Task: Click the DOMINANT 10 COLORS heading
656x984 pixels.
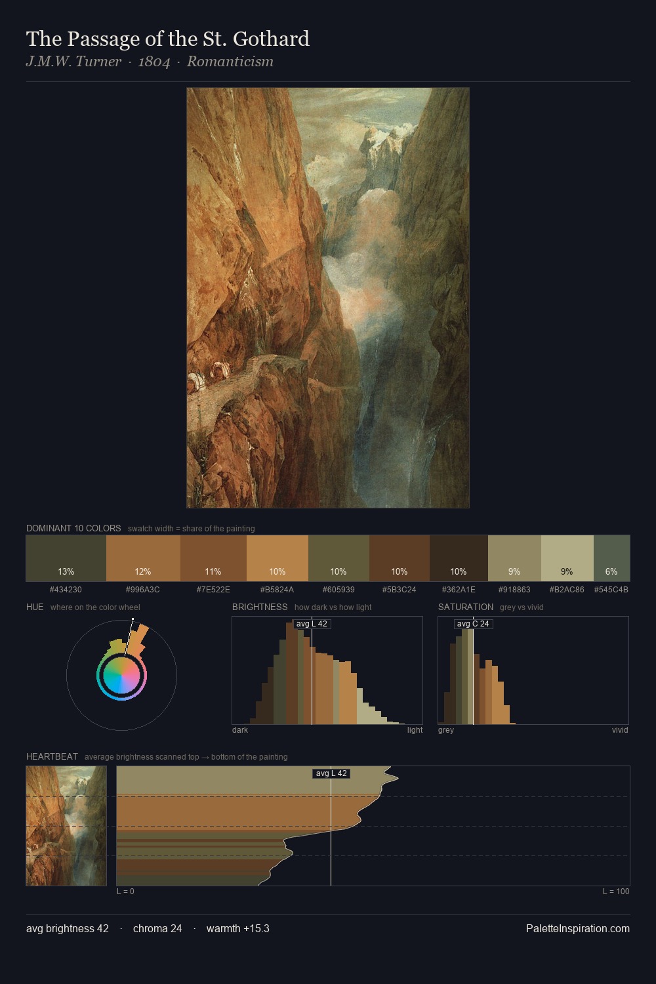Action: click(x=73, y=528)
